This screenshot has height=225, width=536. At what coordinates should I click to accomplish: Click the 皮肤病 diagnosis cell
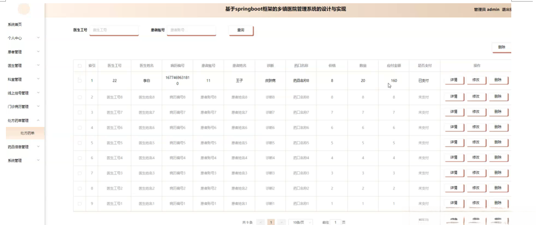pos(270,81)
